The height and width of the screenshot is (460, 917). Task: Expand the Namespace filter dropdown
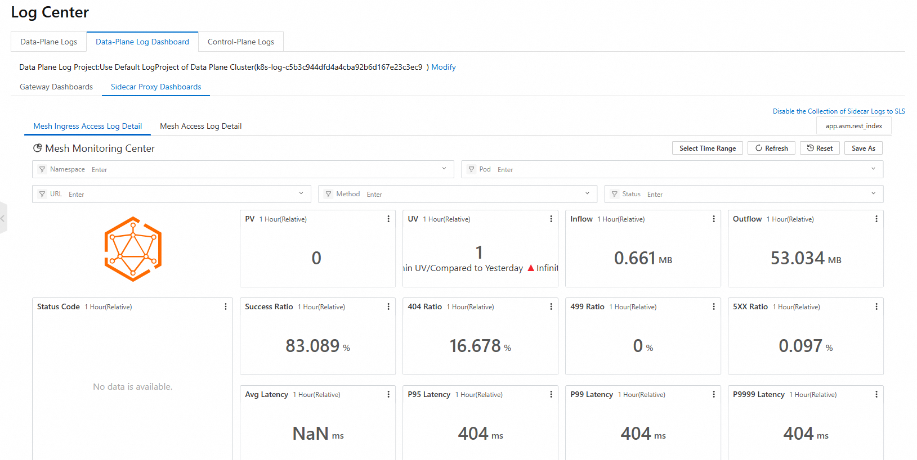click(444, 169)
